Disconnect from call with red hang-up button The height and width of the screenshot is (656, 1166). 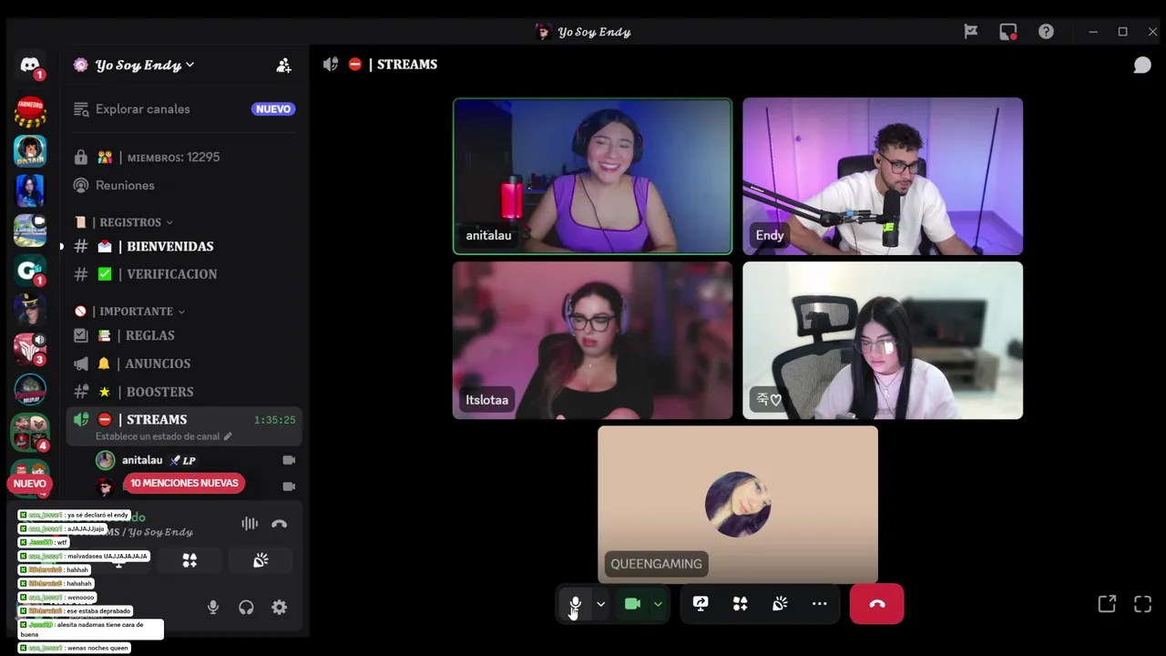(876, 604)
